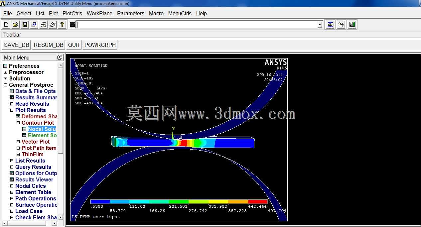Click the SAVE_DB toolbar button
The image size is (421, 227).
[17, 45]
